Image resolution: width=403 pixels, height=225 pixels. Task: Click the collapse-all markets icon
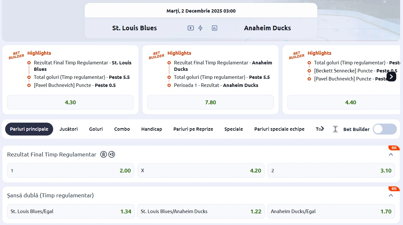tap(335, 129)
